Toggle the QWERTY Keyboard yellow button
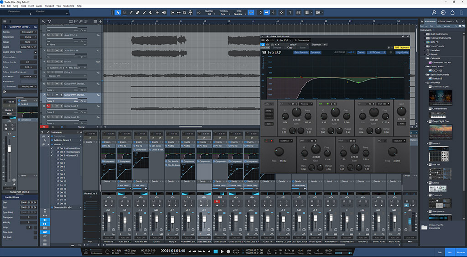 402,47
